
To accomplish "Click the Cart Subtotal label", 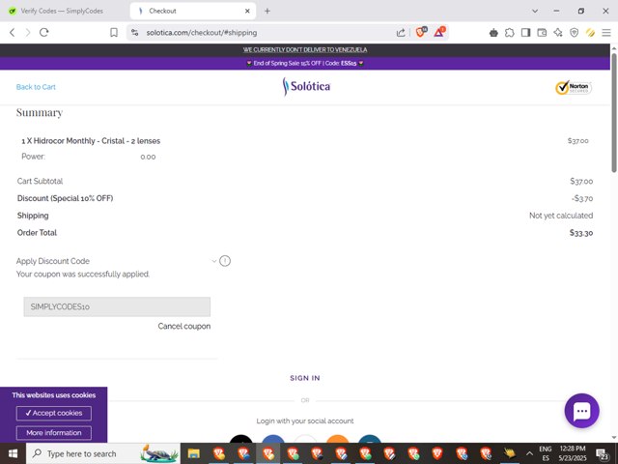I will (x=40, y=181).
